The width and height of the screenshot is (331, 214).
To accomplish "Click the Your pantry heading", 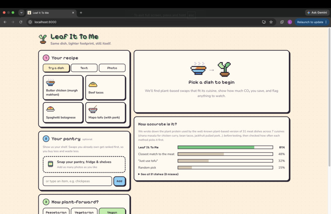I will [x=66, y=139].
